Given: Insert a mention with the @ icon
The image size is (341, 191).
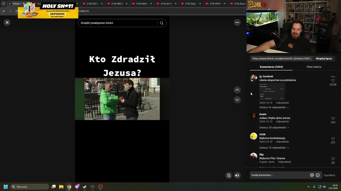Looking at the screenshot, I should (312, 175).
